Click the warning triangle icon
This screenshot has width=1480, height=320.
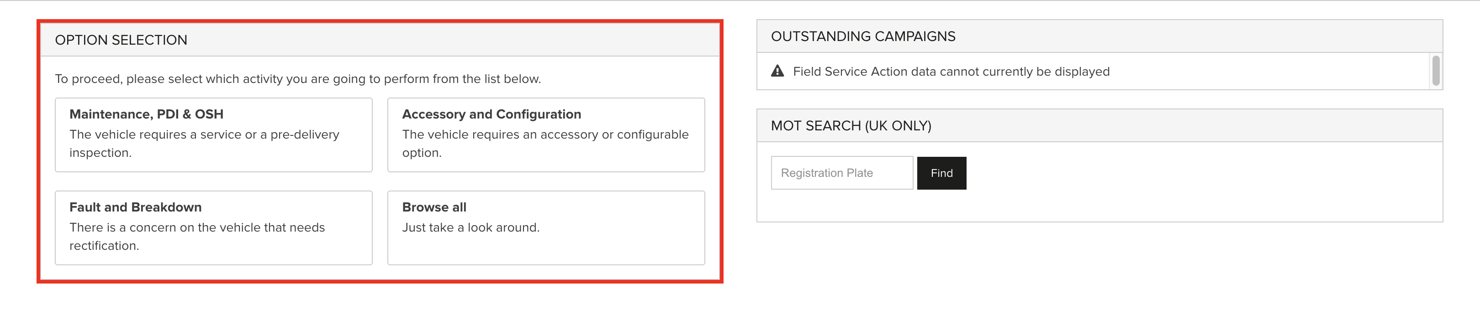click(777, 71)
